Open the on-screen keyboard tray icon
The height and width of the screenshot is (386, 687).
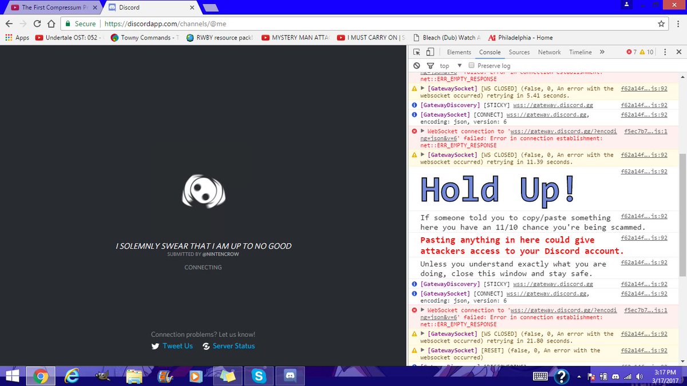pyautogui.click(x=541, y=376)
